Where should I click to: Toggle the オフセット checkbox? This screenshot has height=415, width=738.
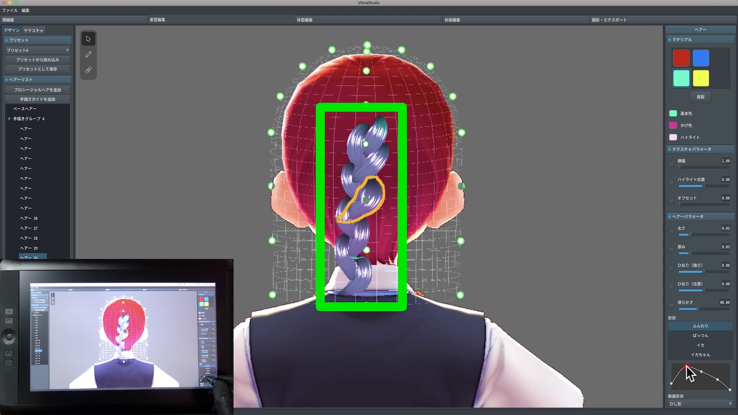672,201
